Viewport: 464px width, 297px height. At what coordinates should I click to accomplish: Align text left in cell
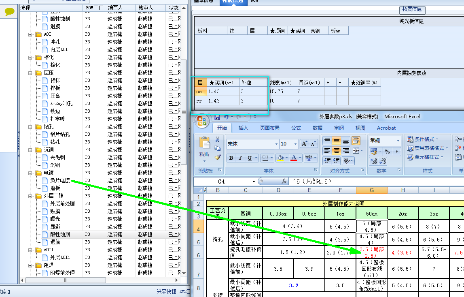(327, 151)
